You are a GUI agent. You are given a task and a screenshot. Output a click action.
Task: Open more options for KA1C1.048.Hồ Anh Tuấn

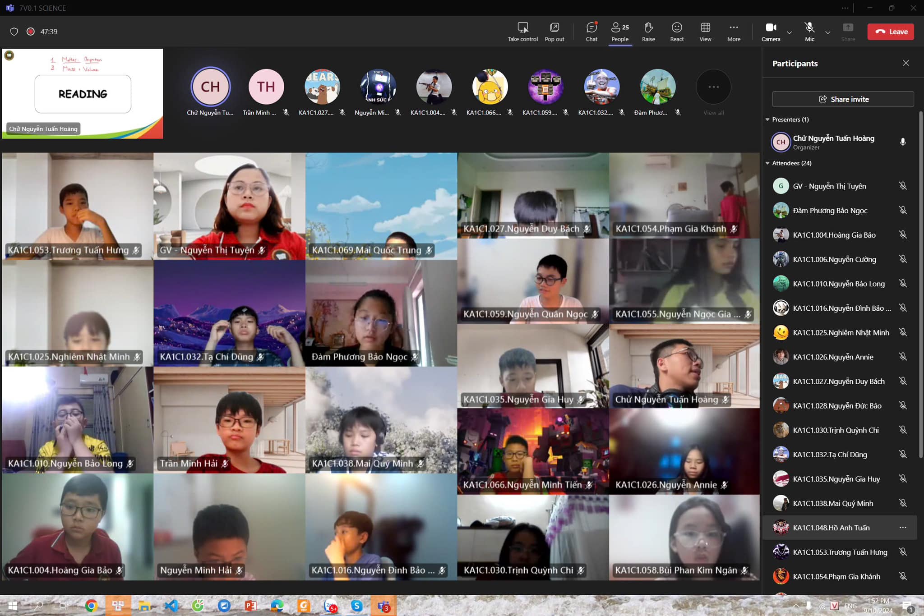903,528
